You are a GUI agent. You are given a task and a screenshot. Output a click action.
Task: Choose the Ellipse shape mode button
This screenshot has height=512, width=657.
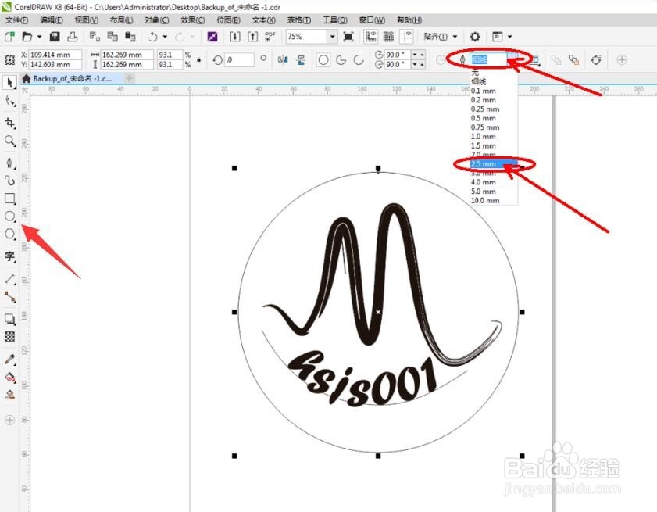coord(323,60)
